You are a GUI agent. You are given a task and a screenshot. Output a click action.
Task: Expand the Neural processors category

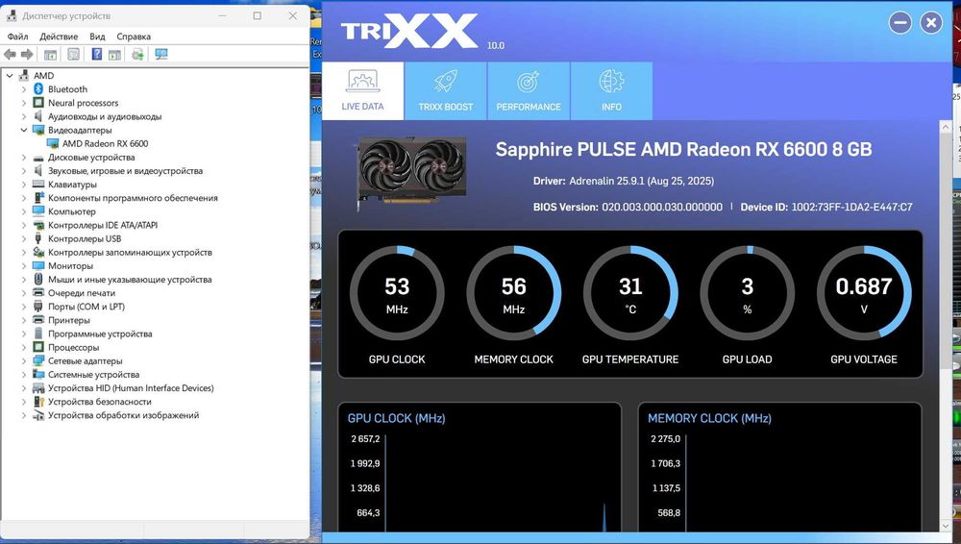click(x=24, y=103)
